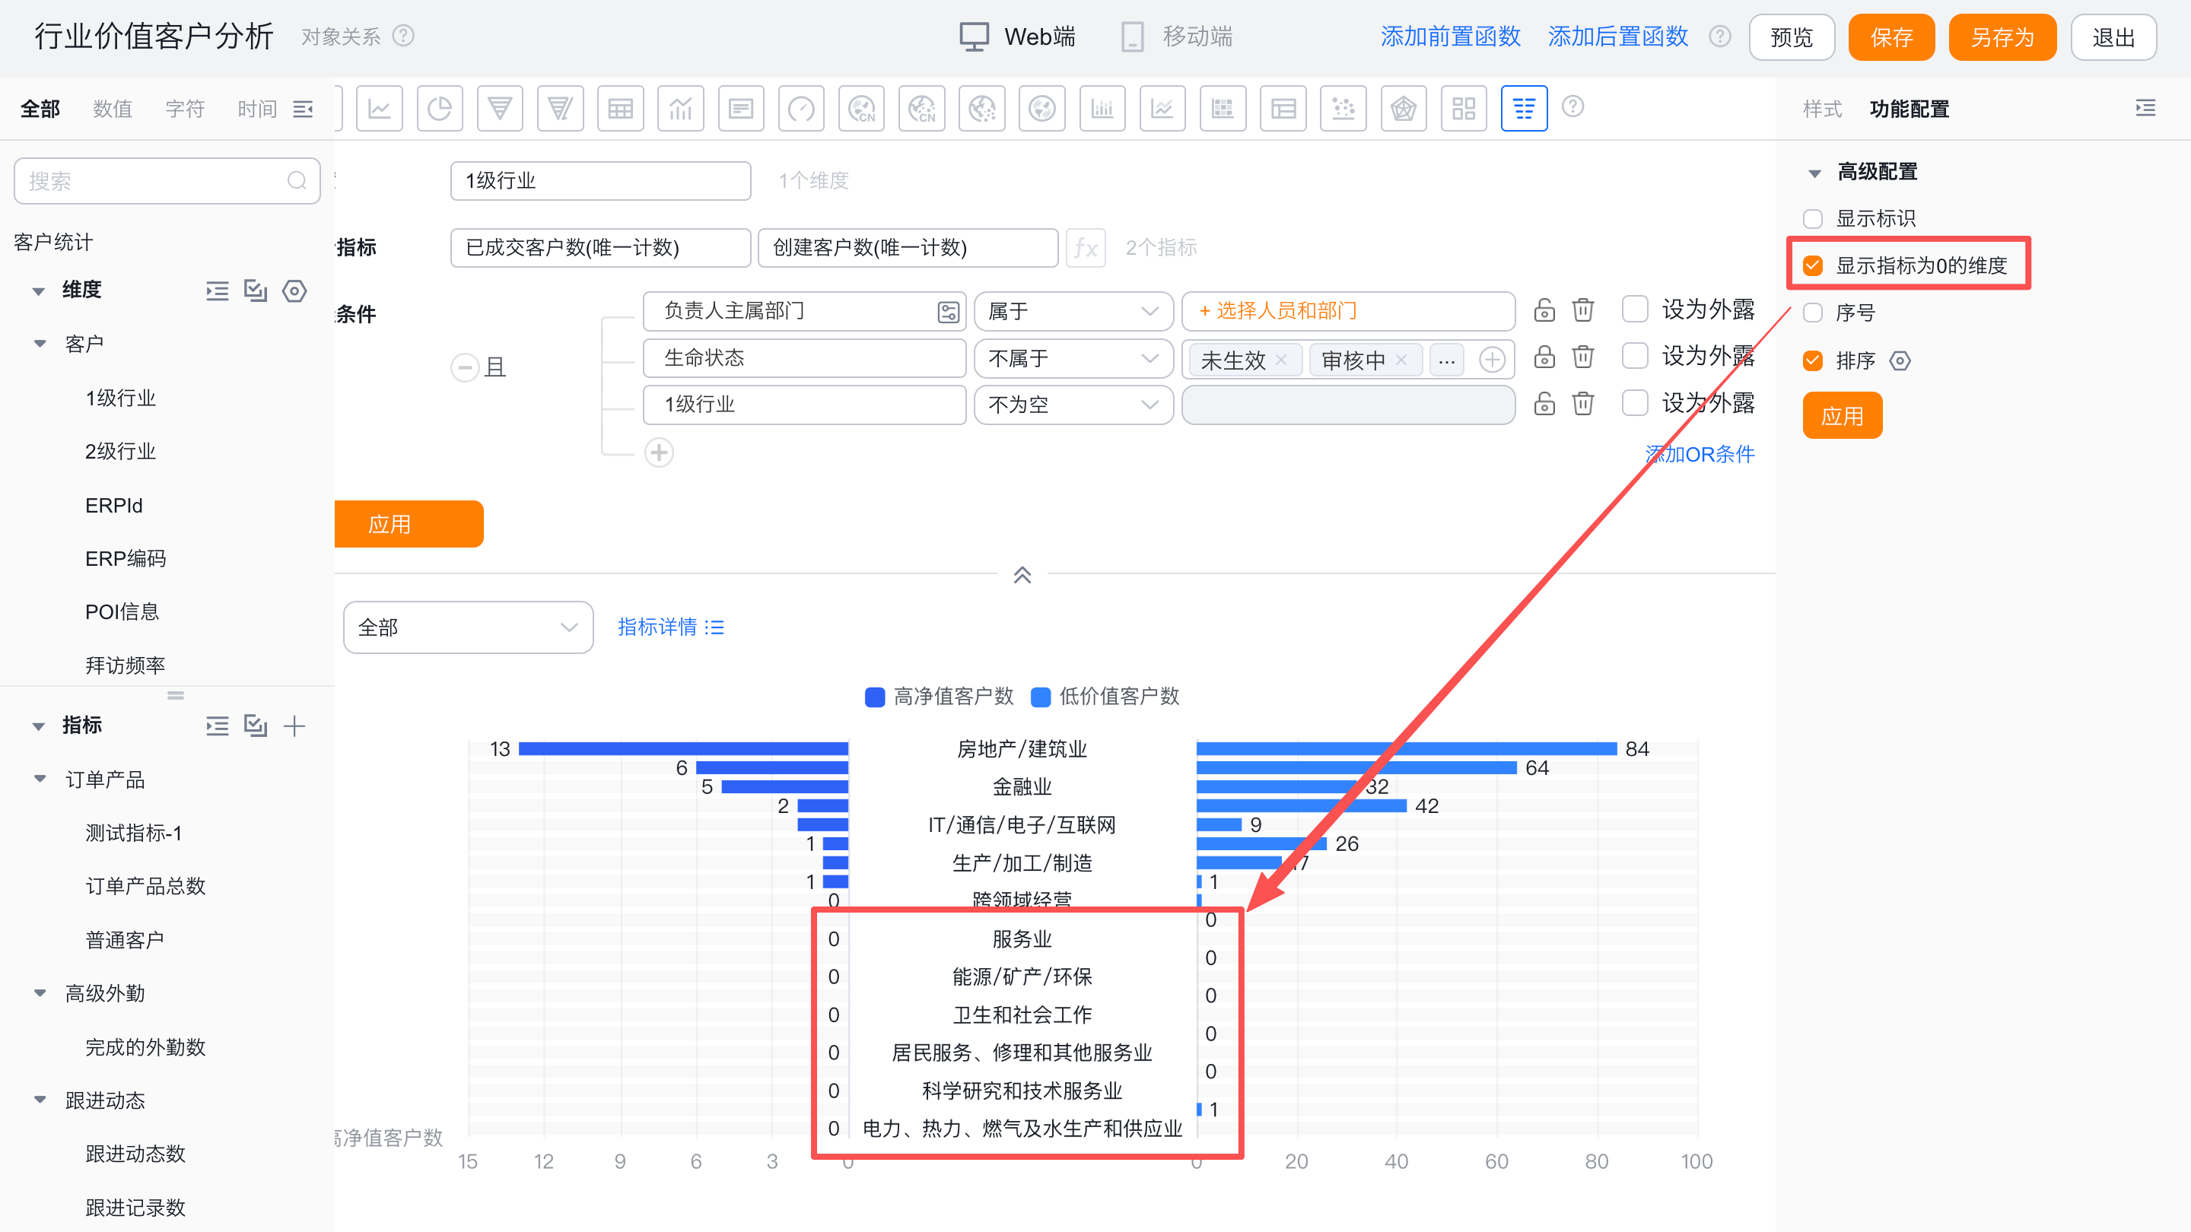Open the 全部 filter dropdown
This screenshot has width=2191, height=1232.
(x=468, y=627)
